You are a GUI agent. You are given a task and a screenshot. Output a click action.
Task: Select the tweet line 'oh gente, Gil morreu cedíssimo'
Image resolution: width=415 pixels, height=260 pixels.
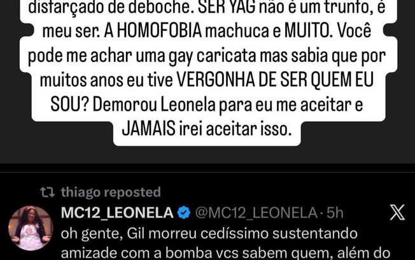point(165,234)
